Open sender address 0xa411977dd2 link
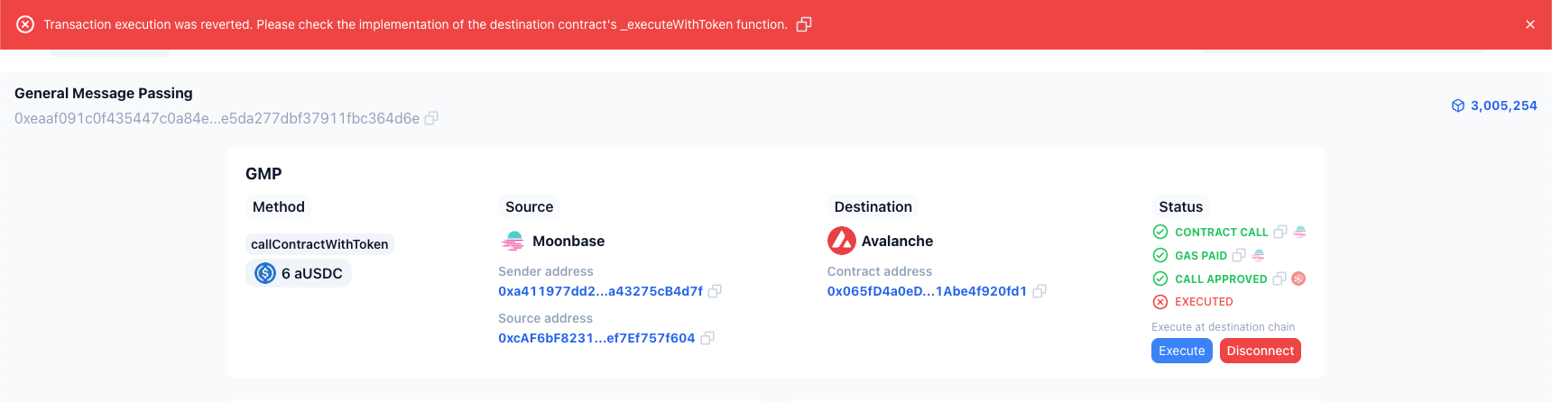 (x=600, y=291)
